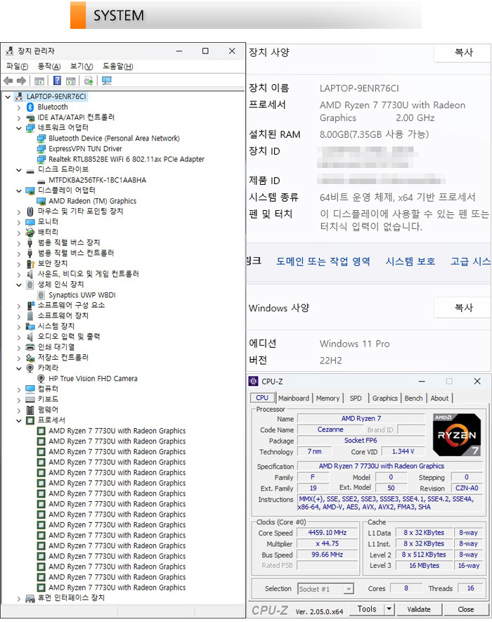
Task: Click the Tools button in CPU-Z
Action: [x=367, y=609]
